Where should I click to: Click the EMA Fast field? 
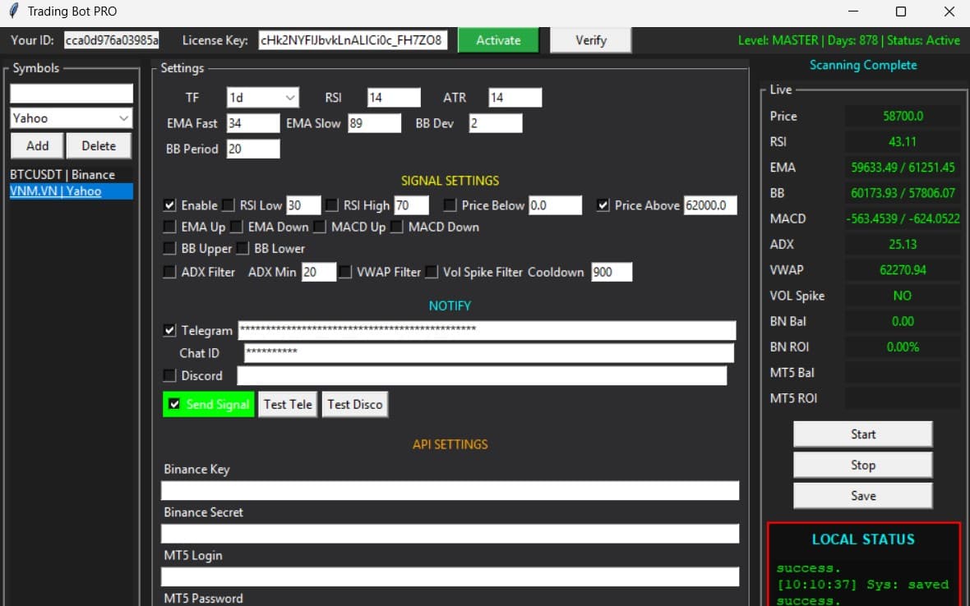pyautogui.click(x=253, y=123)
